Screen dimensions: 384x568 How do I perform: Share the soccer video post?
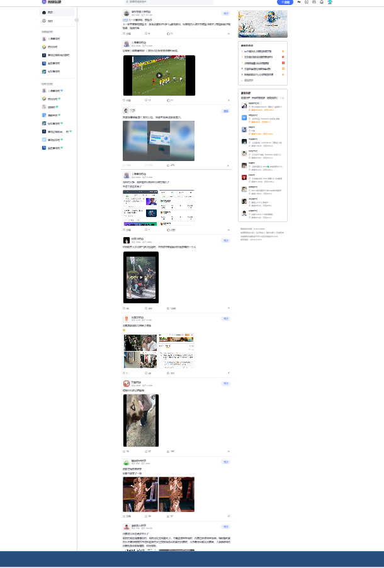[127, 101]
